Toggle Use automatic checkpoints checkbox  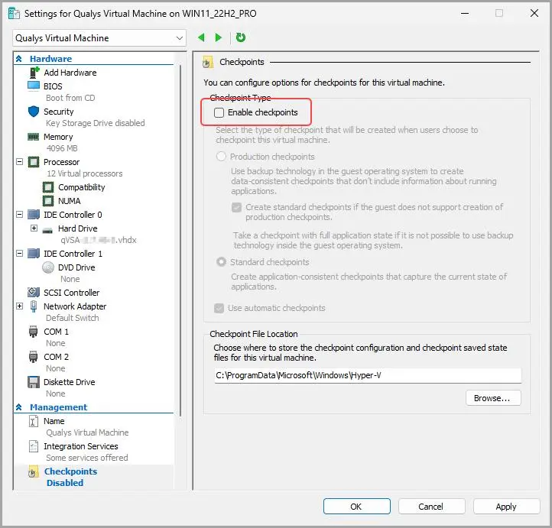click(219, 308)
